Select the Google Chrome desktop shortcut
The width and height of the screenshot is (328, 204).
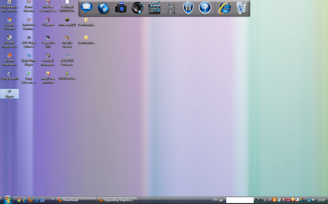[9, 24]
